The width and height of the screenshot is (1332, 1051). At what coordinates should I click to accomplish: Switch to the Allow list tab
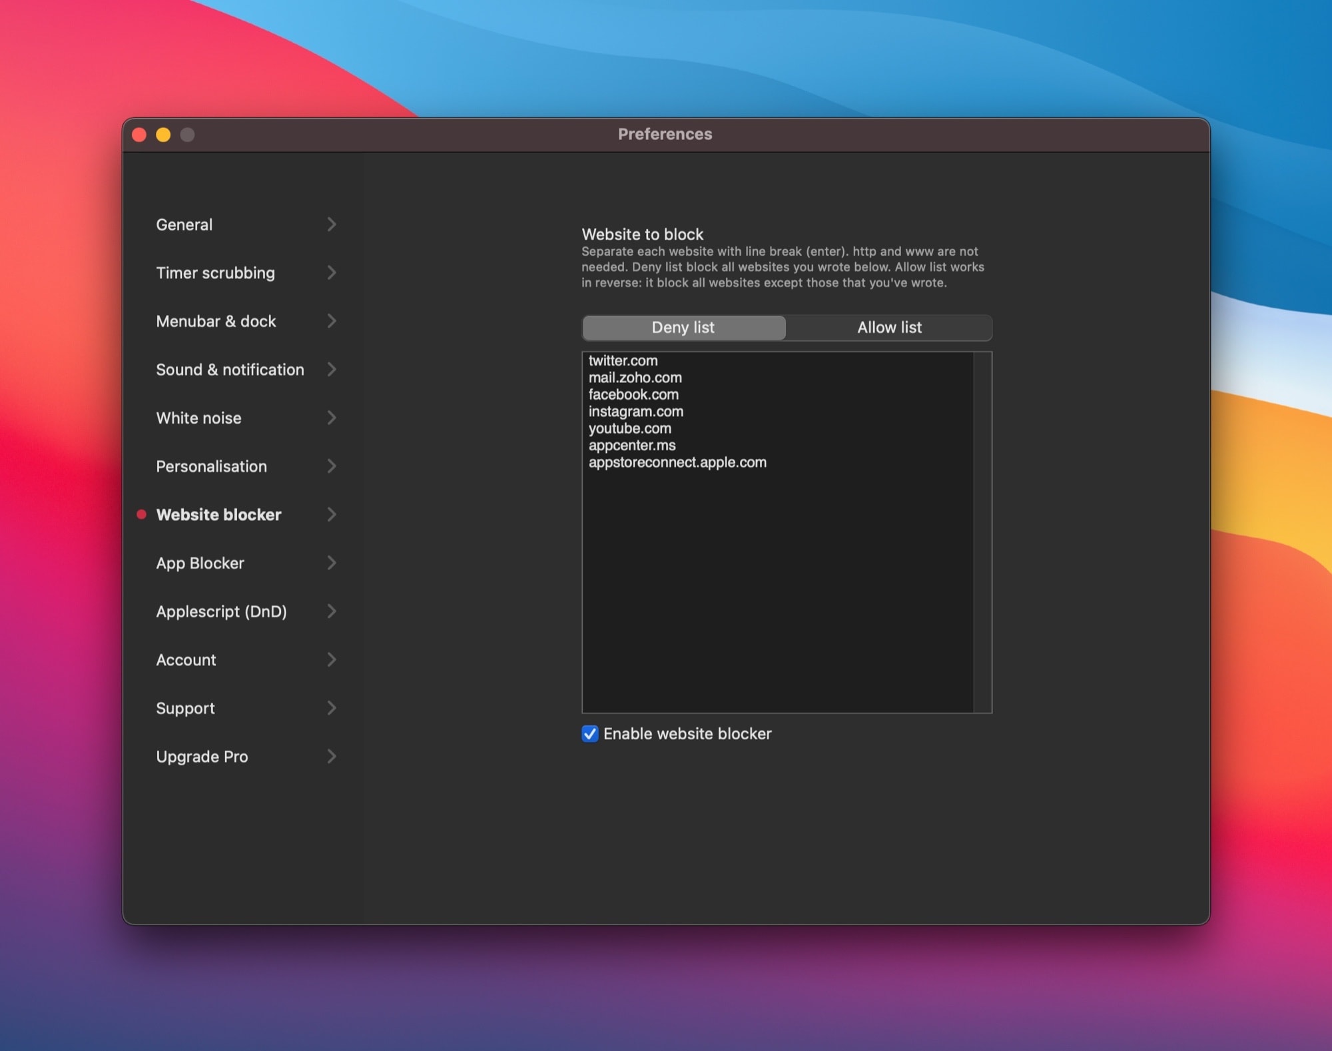pyautogui.click(x=888, y=328)
